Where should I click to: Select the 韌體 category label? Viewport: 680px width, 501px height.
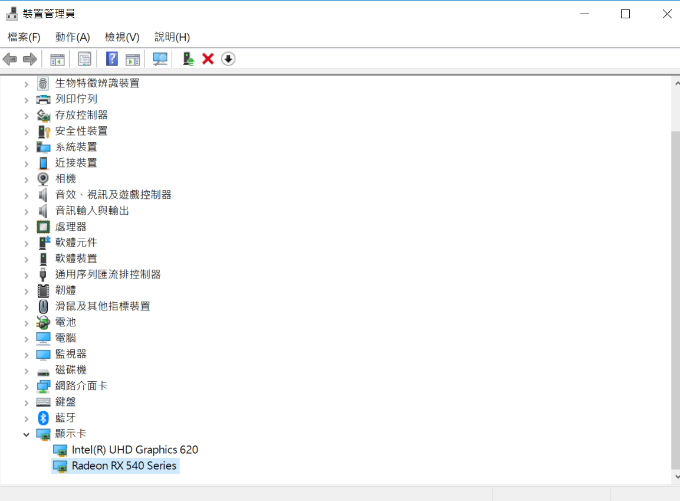[65, 290]
